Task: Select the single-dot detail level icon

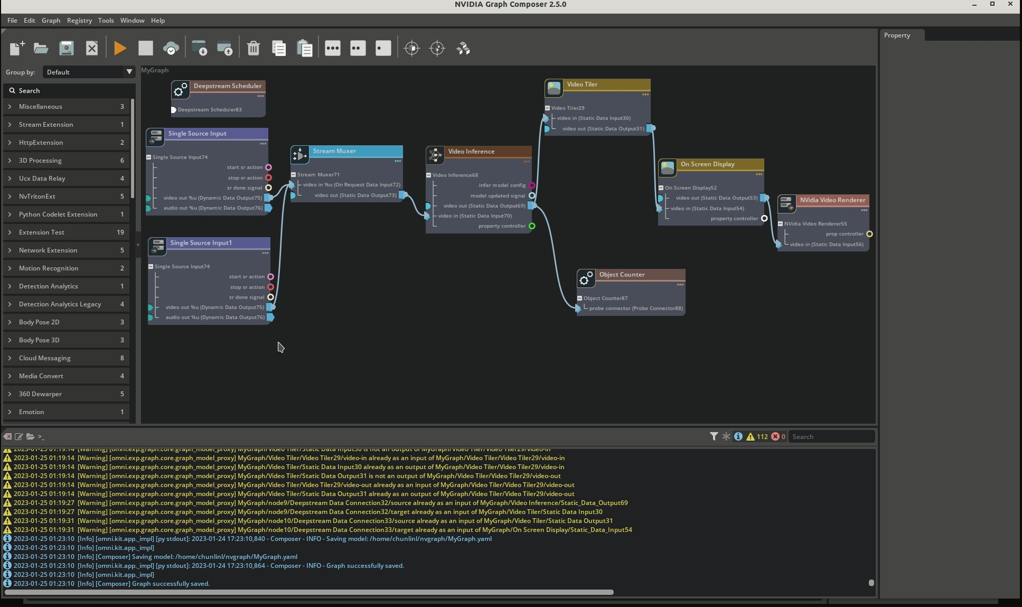Action: [x=383, y=48]
